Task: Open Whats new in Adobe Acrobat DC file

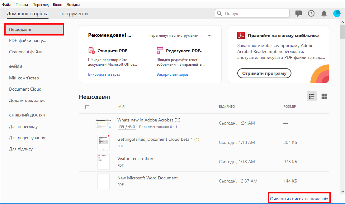Action: [x=149, y=120]
